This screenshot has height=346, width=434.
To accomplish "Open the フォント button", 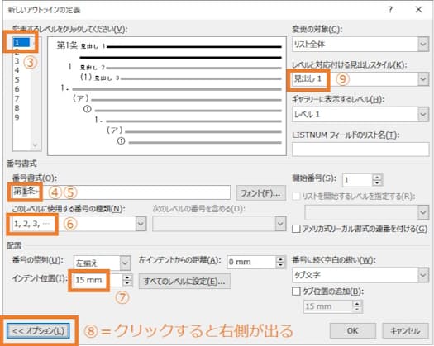I will pos(260,193).
